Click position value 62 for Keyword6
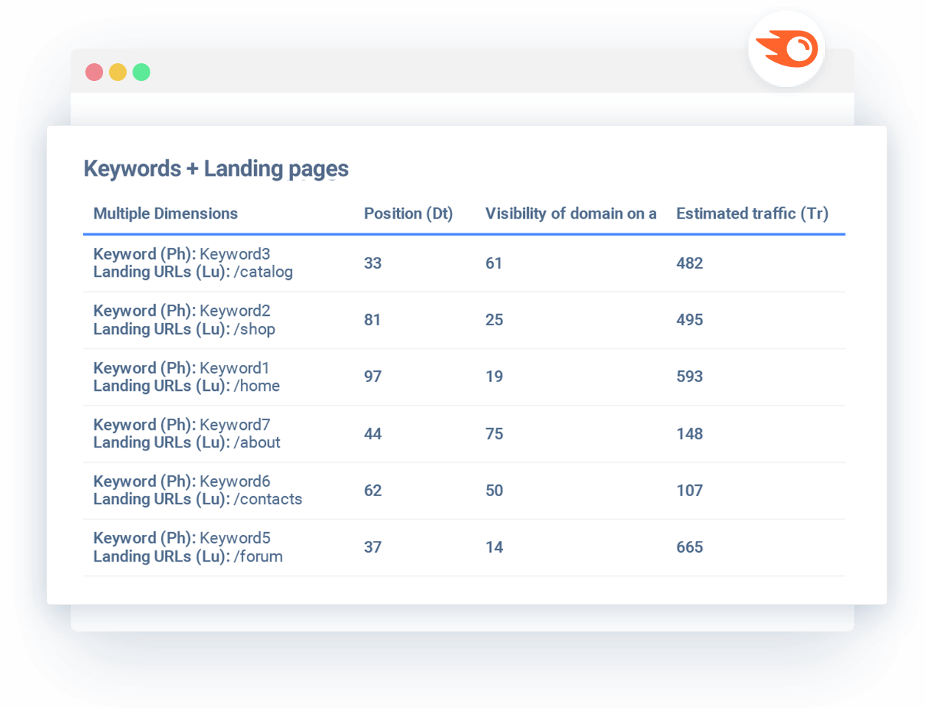This screenshot has height=708, width=925. pyautogui.click(x=373, y=491)
